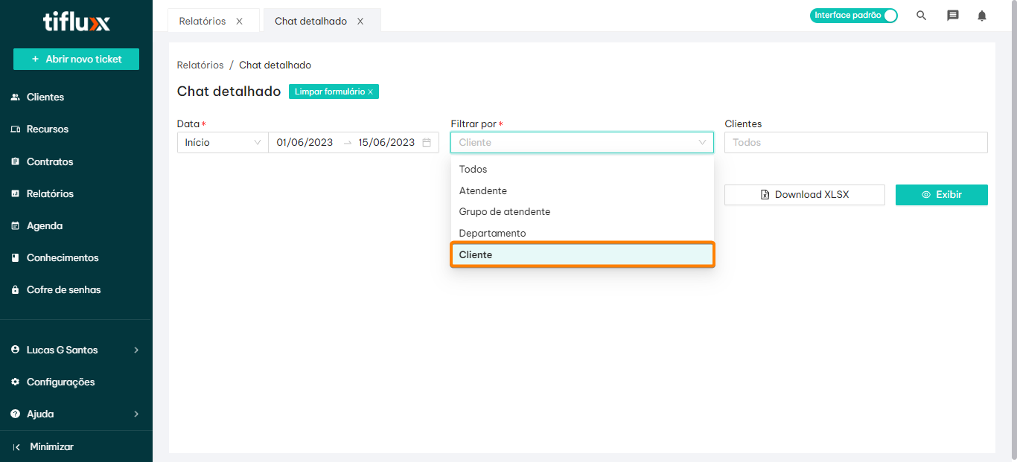Screen dimensions: 1017x462
Task: Close the Chat detalhado tab
Action: coord(360,22)
